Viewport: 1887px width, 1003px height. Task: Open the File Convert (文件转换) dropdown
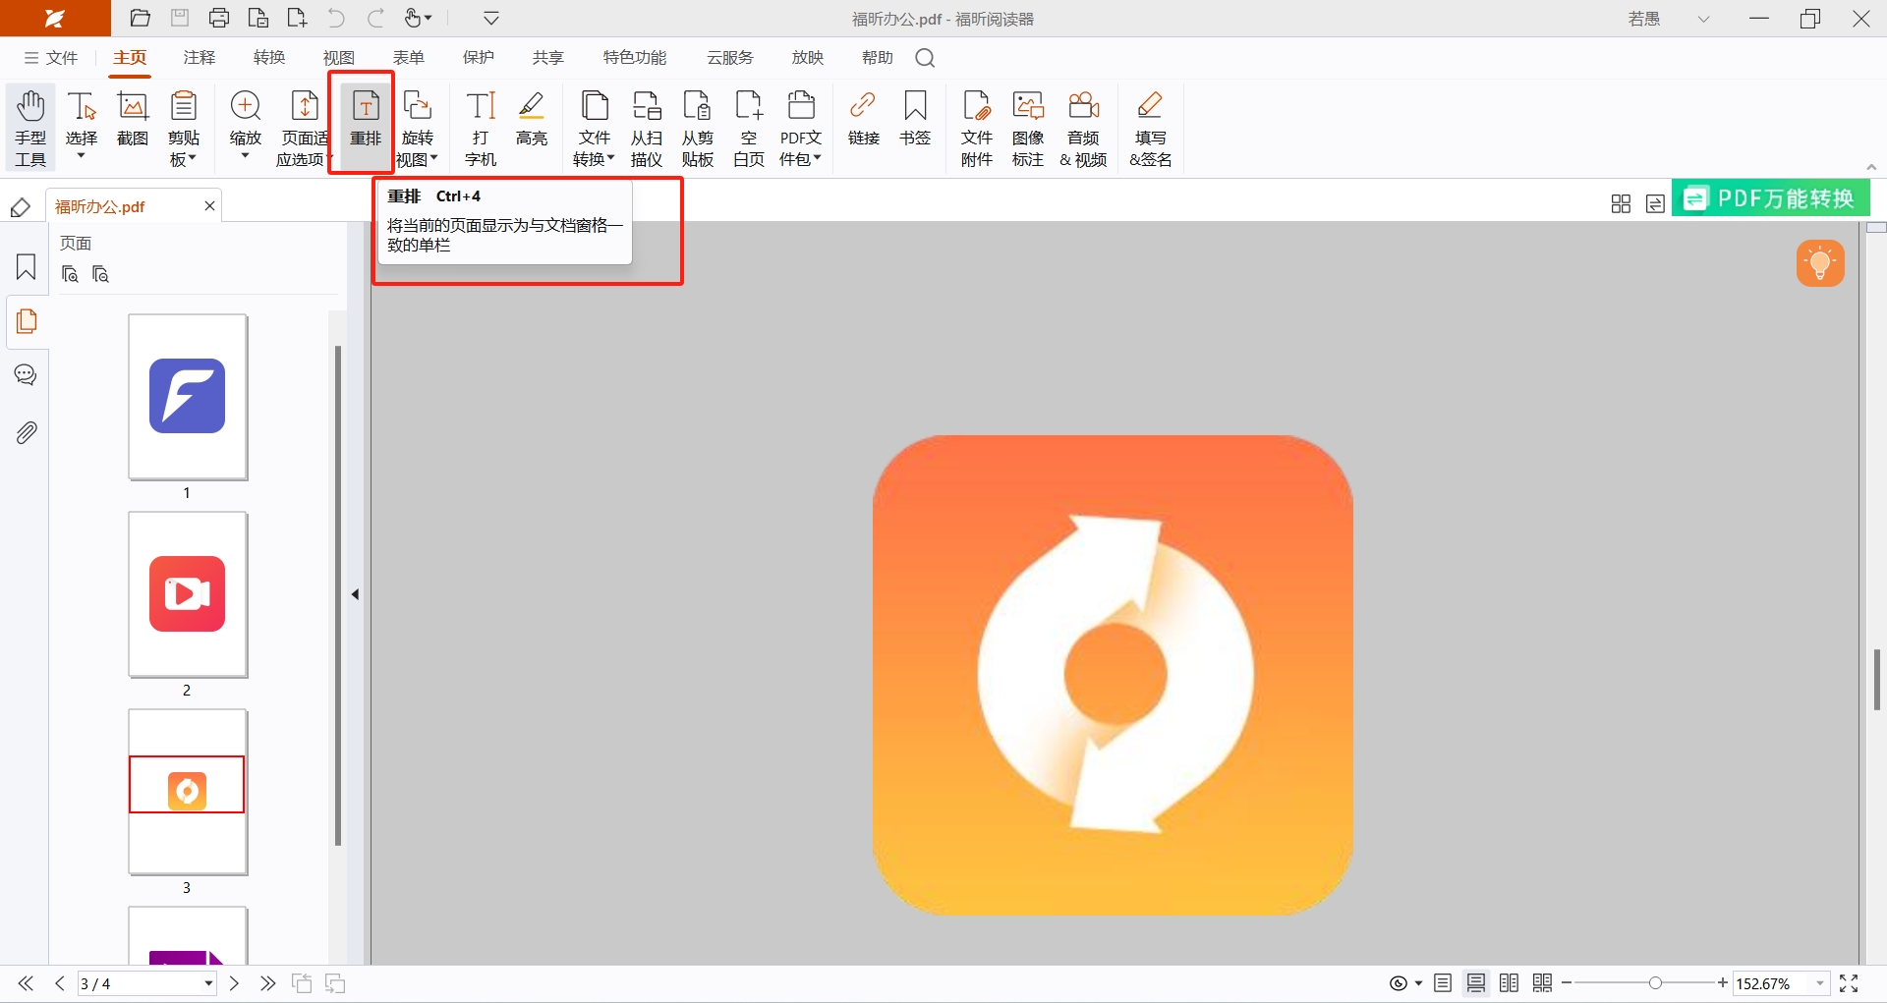coord(595,128)
